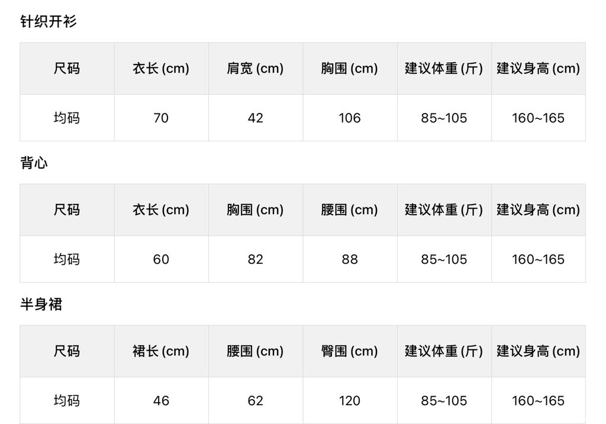Click the cardigan 胸围 value 106
The height and width of the screenshot is (424, 606).
tap(349, 118)
